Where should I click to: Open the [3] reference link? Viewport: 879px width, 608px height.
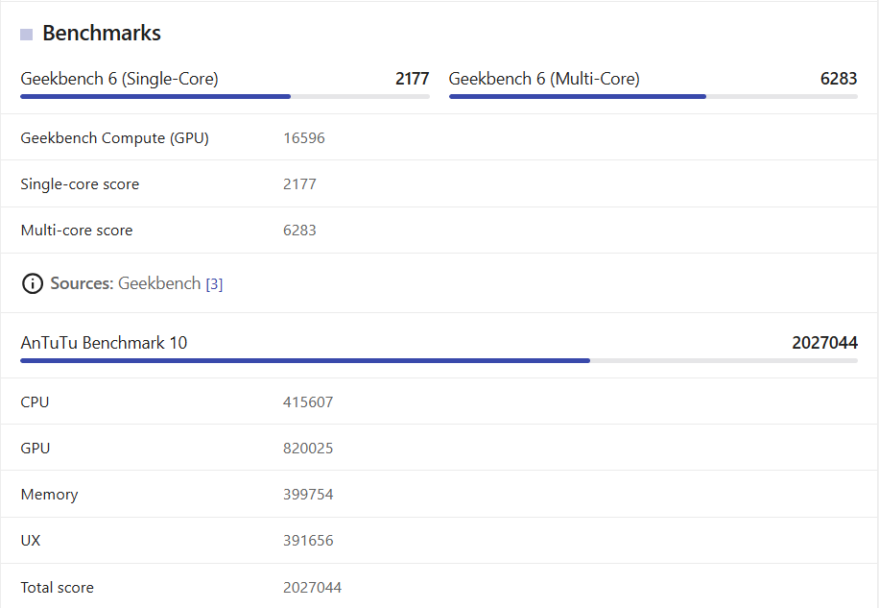coord(214,284)
